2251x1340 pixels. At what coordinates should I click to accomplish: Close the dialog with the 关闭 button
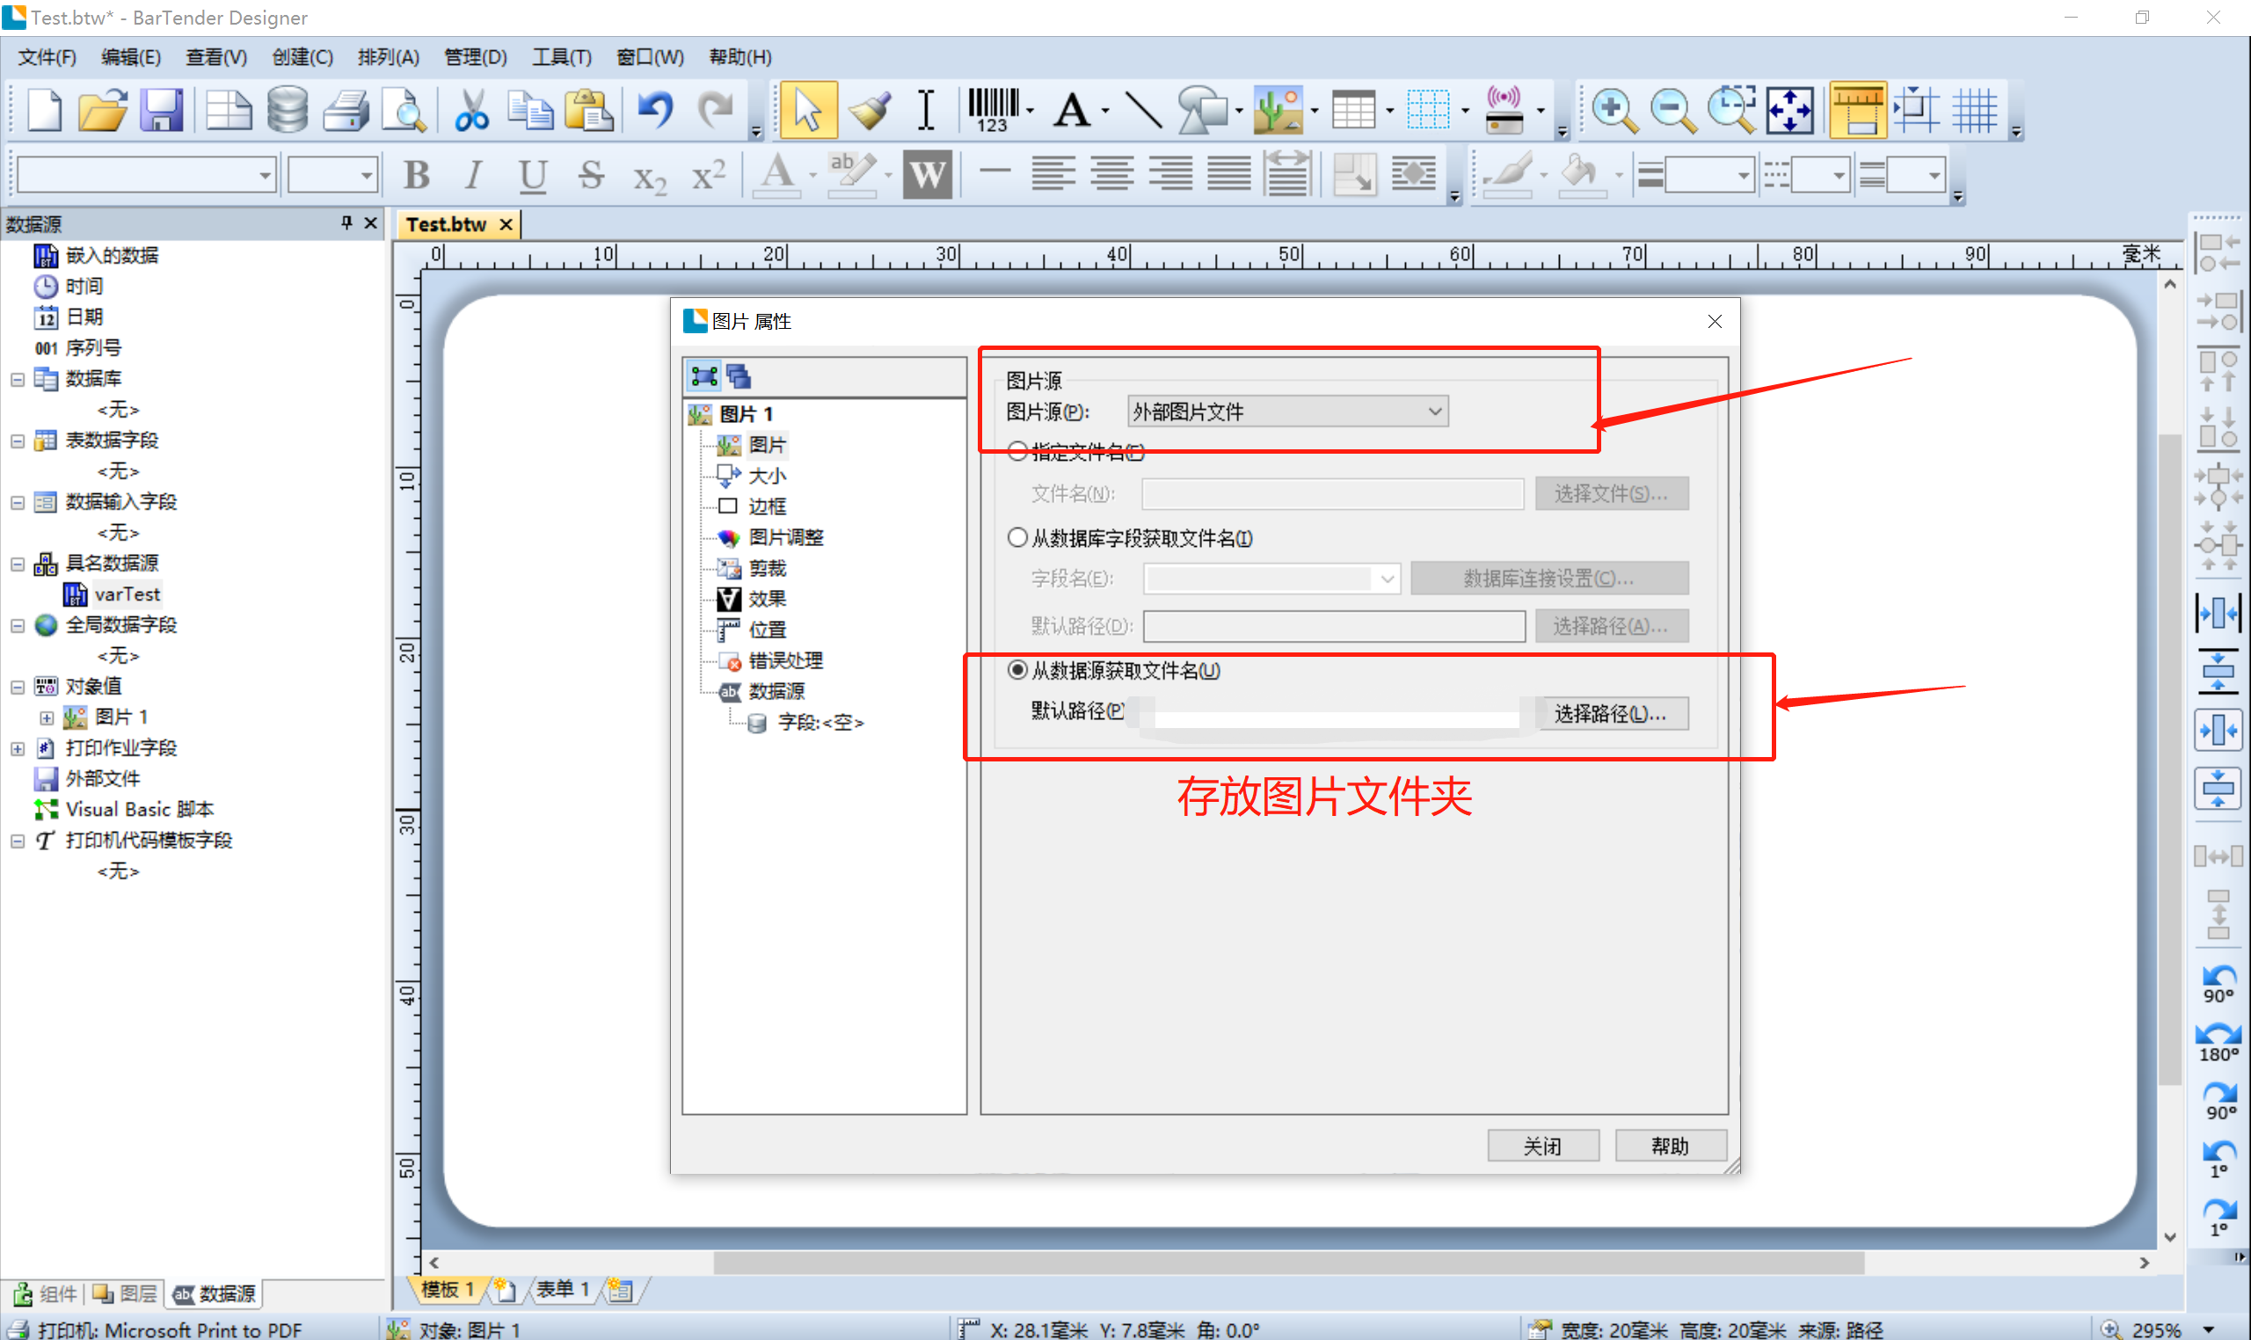click(1543, 1145)
